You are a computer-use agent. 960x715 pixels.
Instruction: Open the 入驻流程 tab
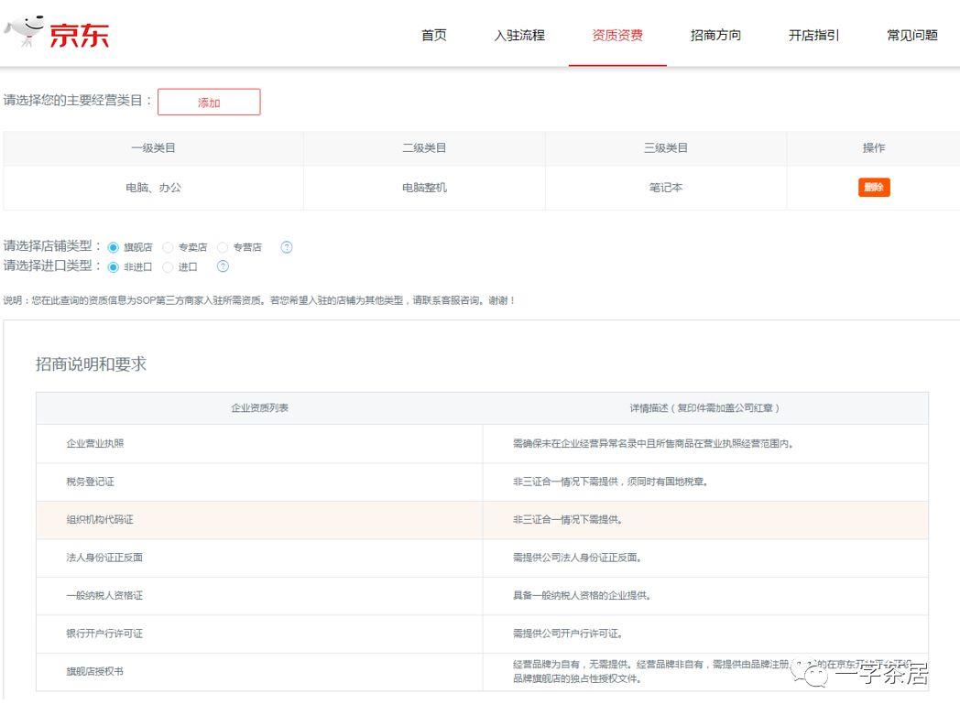click(519, 35)
